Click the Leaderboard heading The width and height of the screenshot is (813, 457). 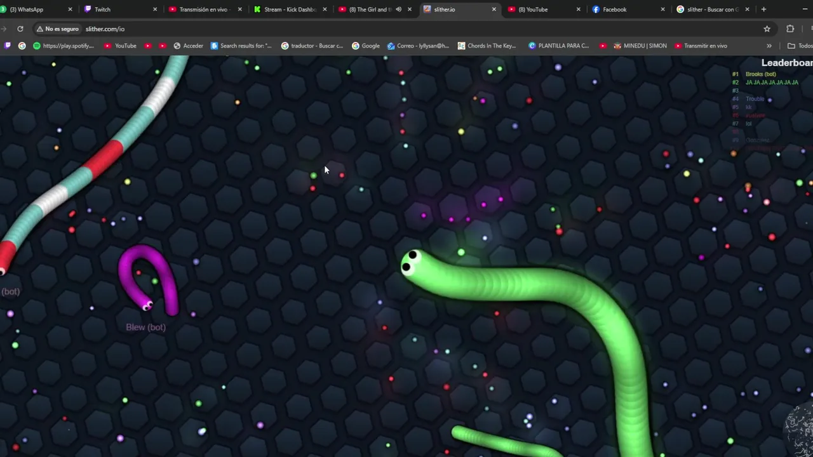(x=787, y=63)
